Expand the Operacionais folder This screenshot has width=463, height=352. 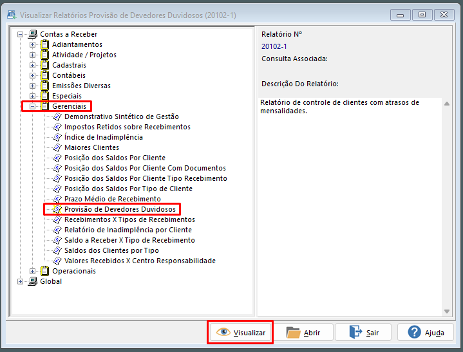[x=32, y=272]
